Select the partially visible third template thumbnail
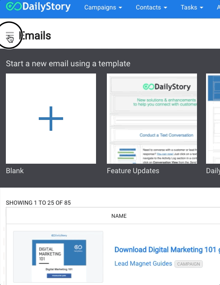Screen dimensions: 220x285 point(213,119)
